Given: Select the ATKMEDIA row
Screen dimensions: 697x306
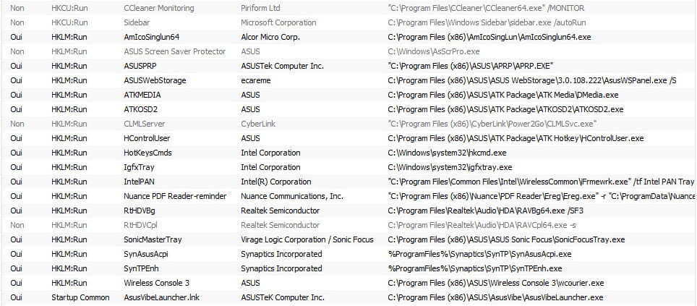Looking at the screenshot, I should (348, 95).
